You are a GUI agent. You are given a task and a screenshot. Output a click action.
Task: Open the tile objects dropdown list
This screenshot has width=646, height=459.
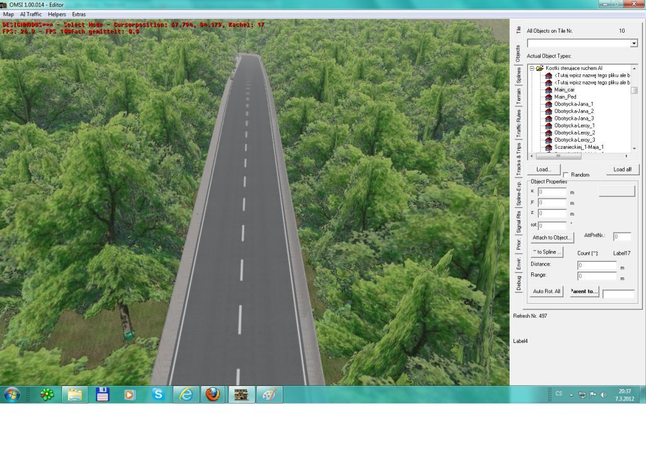634,44
